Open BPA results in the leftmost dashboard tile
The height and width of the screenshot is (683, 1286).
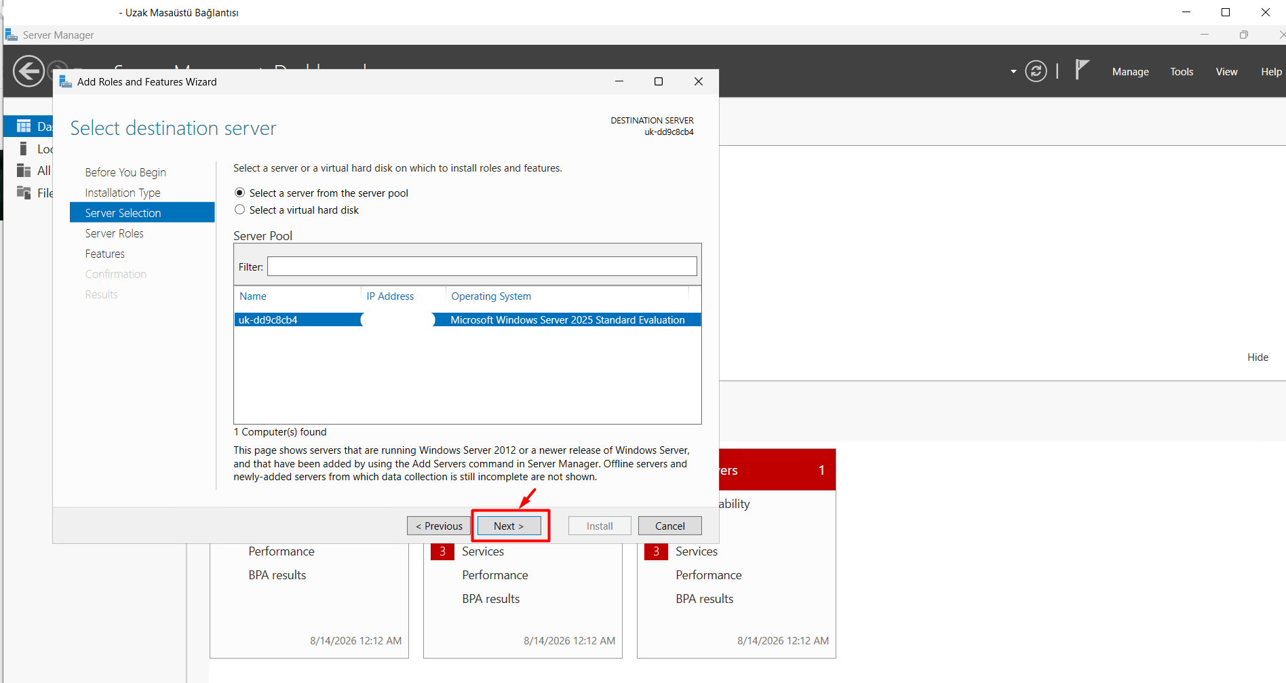pyautogui.click(x=277, y=575)
